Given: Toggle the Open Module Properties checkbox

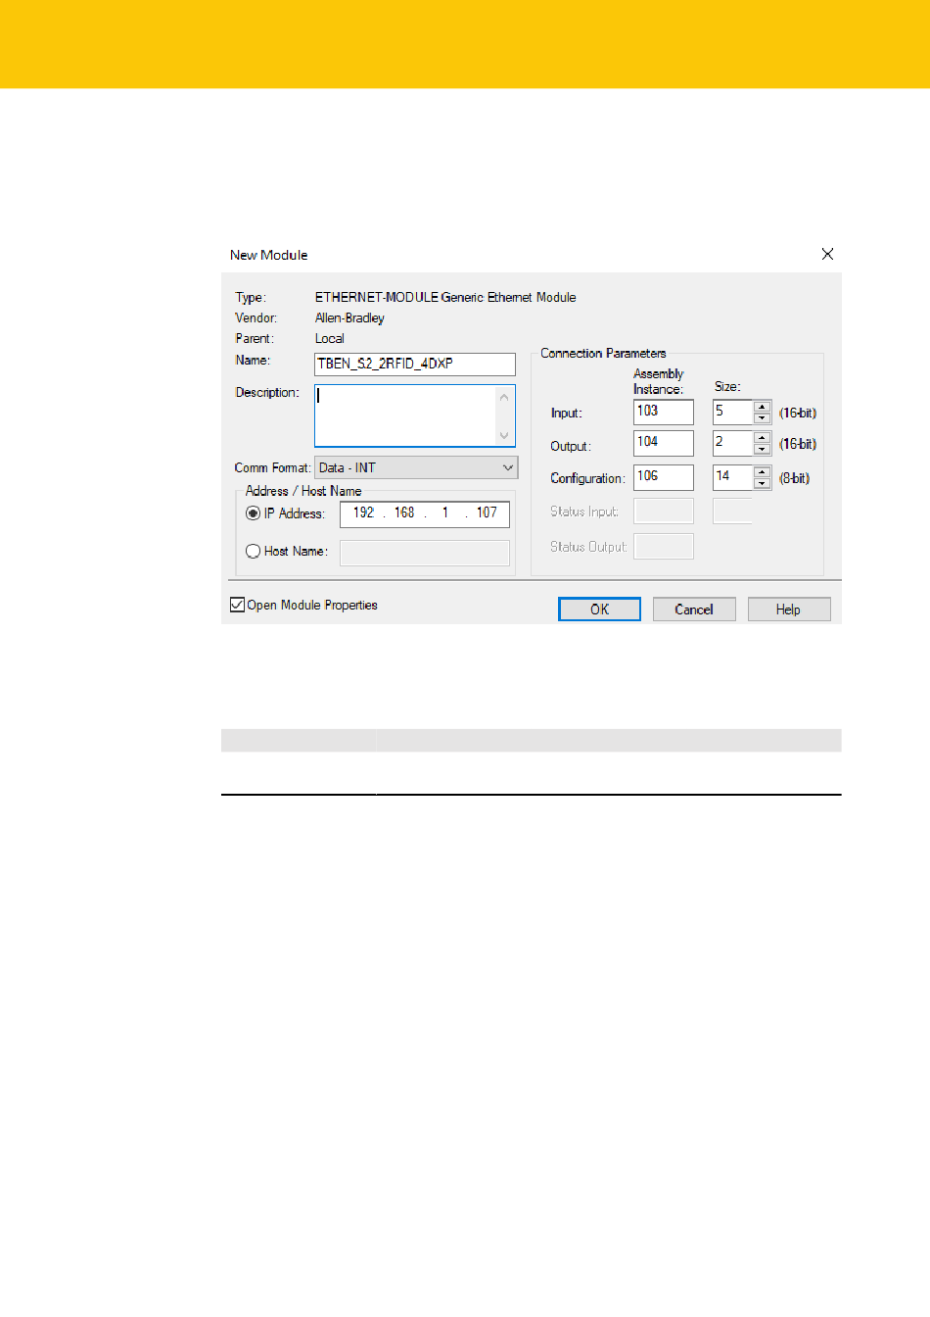Looking at the screenshot, I should tap(237, 605).
